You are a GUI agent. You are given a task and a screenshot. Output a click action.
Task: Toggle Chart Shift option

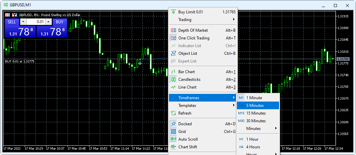click(x=202, y=147)
